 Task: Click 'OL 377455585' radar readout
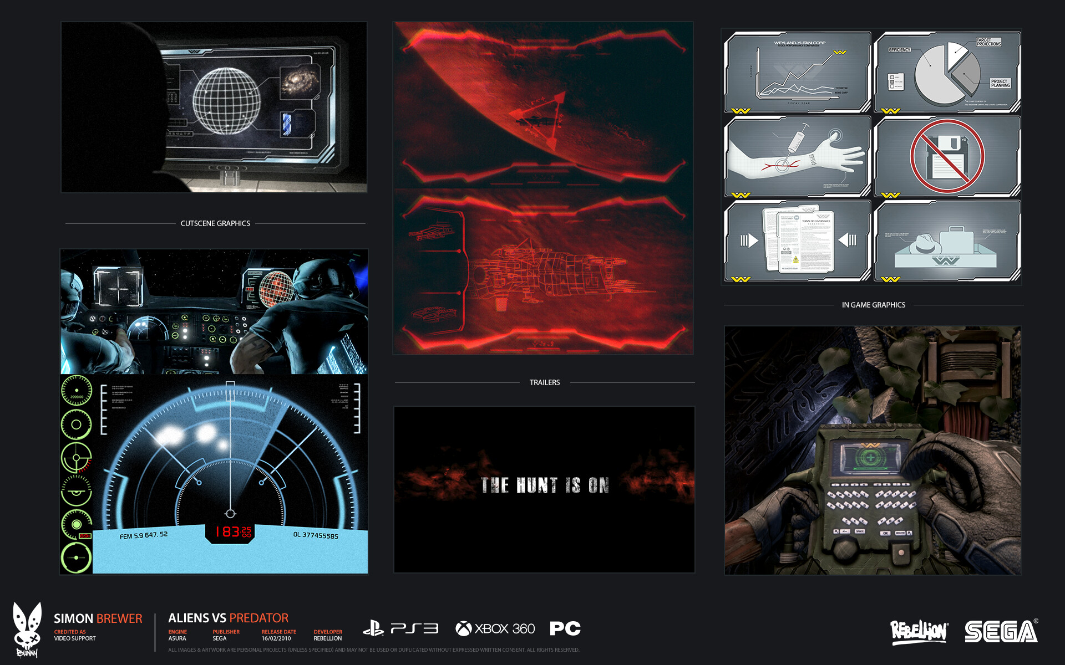[x=316, y=535]
